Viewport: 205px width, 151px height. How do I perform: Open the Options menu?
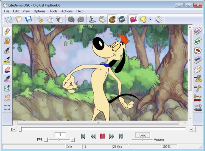click(x=40, y=11)
